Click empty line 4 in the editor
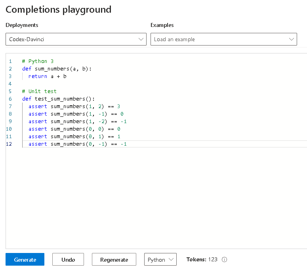307x270 pixels. 156,84
